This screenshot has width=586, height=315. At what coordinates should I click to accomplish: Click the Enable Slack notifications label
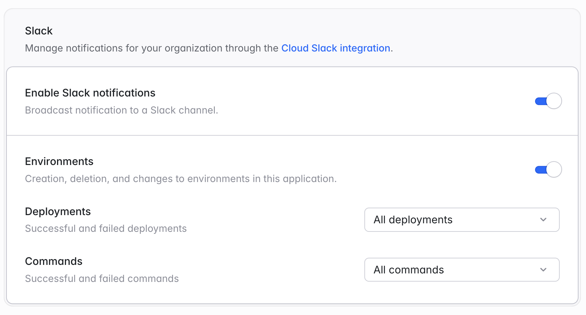tap(90, 93)
